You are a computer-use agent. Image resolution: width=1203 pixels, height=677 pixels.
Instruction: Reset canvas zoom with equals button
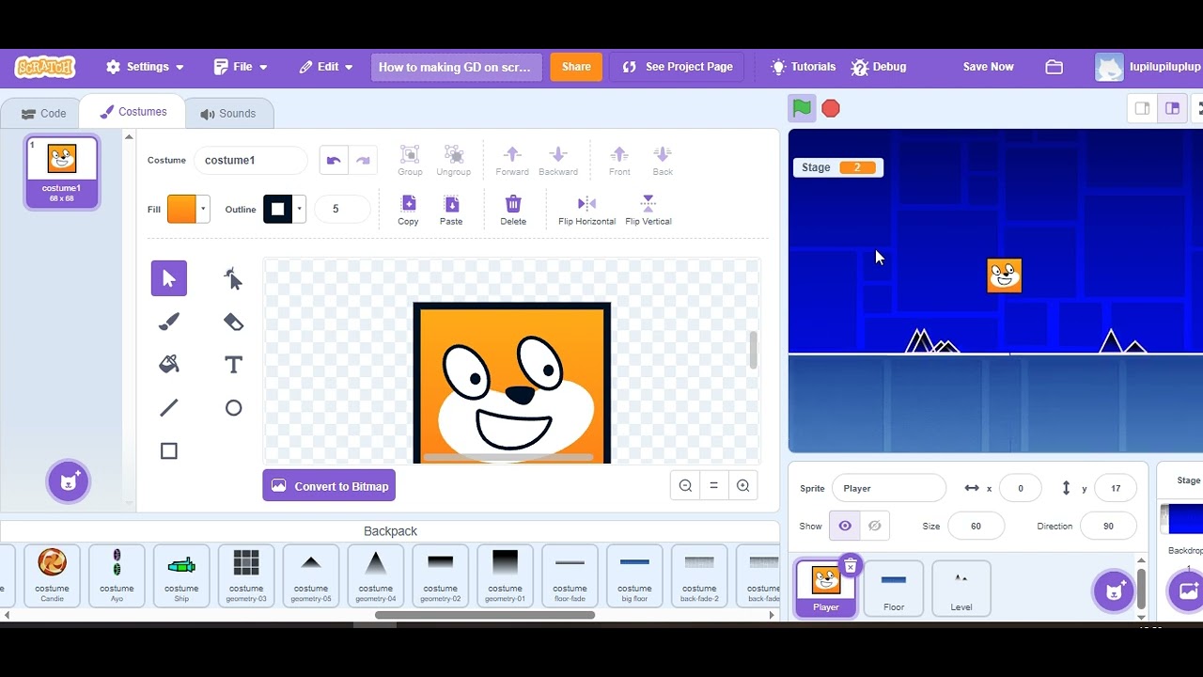click(714, 486)
